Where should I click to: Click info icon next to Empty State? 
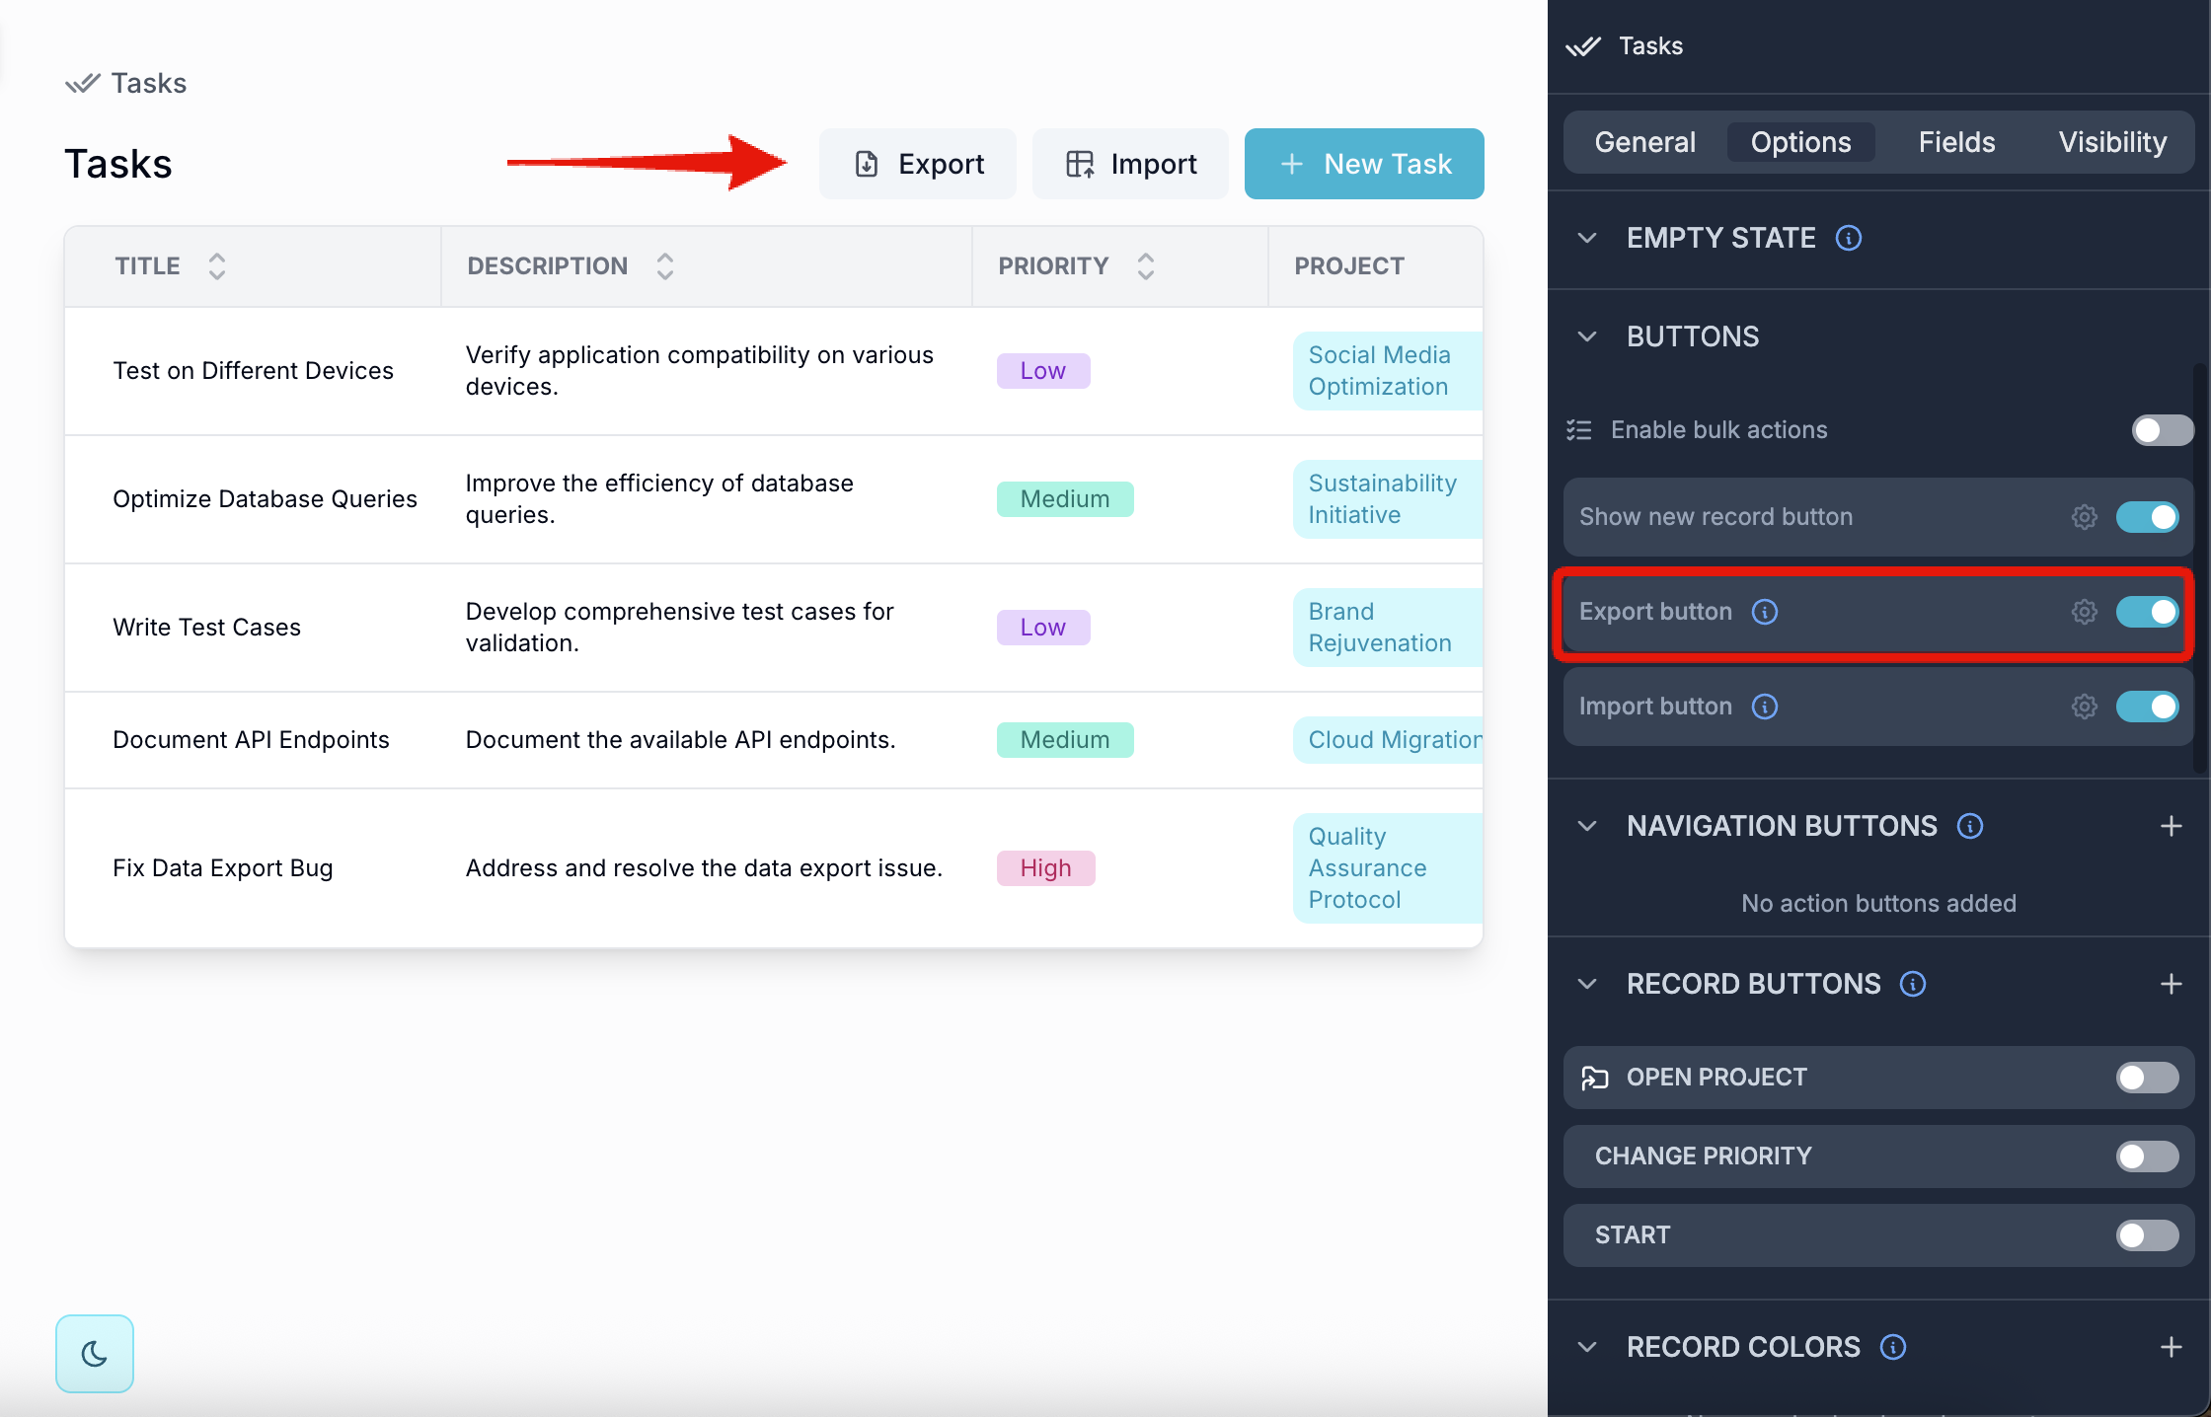[x=1848, y=238]
